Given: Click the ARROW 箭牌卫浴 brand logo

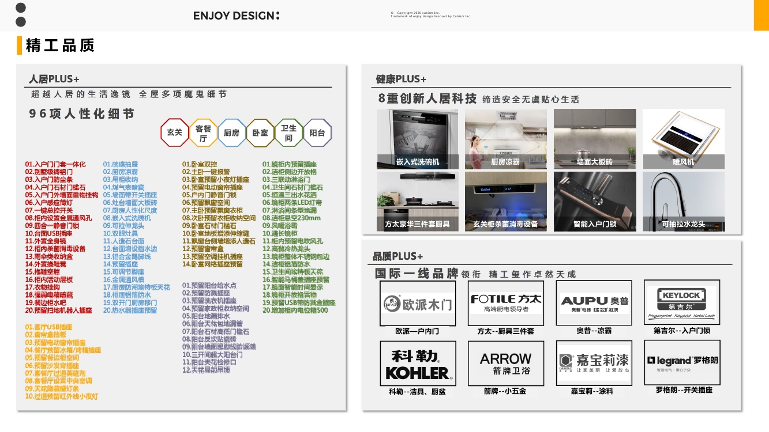Looking at the screenshot, I should tap(506, 363).
